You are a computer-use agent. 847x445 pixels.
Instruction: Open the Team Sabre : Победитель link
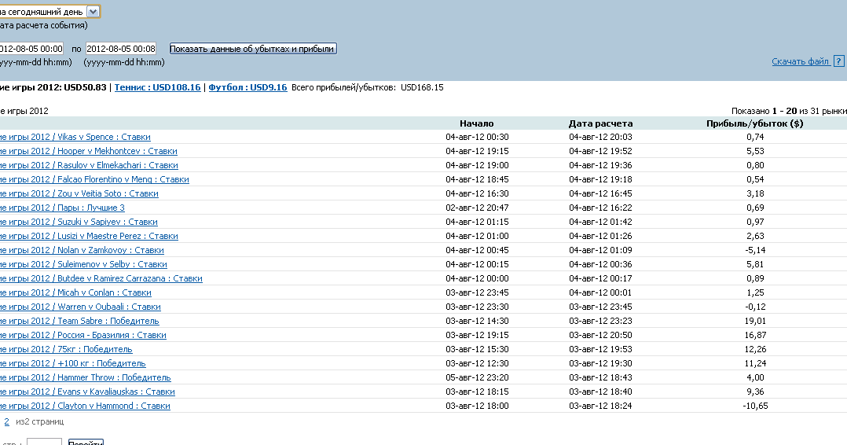[79, 321]
